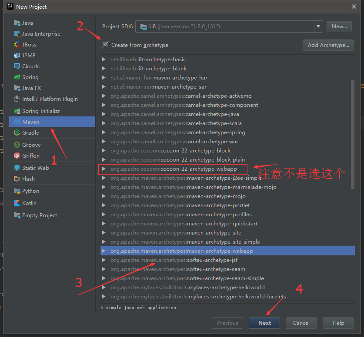The image size is (364, 337).
Task: Expand softeu-archetype-jsf entry
Action: [x=104, y=260]
